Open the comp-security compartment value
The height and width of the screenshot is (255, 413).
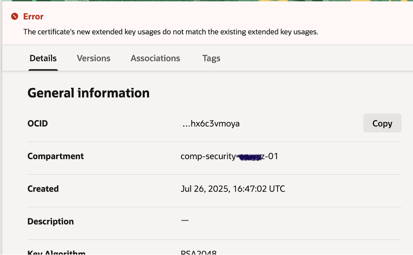pyautogui.click(x=229, y=156)
